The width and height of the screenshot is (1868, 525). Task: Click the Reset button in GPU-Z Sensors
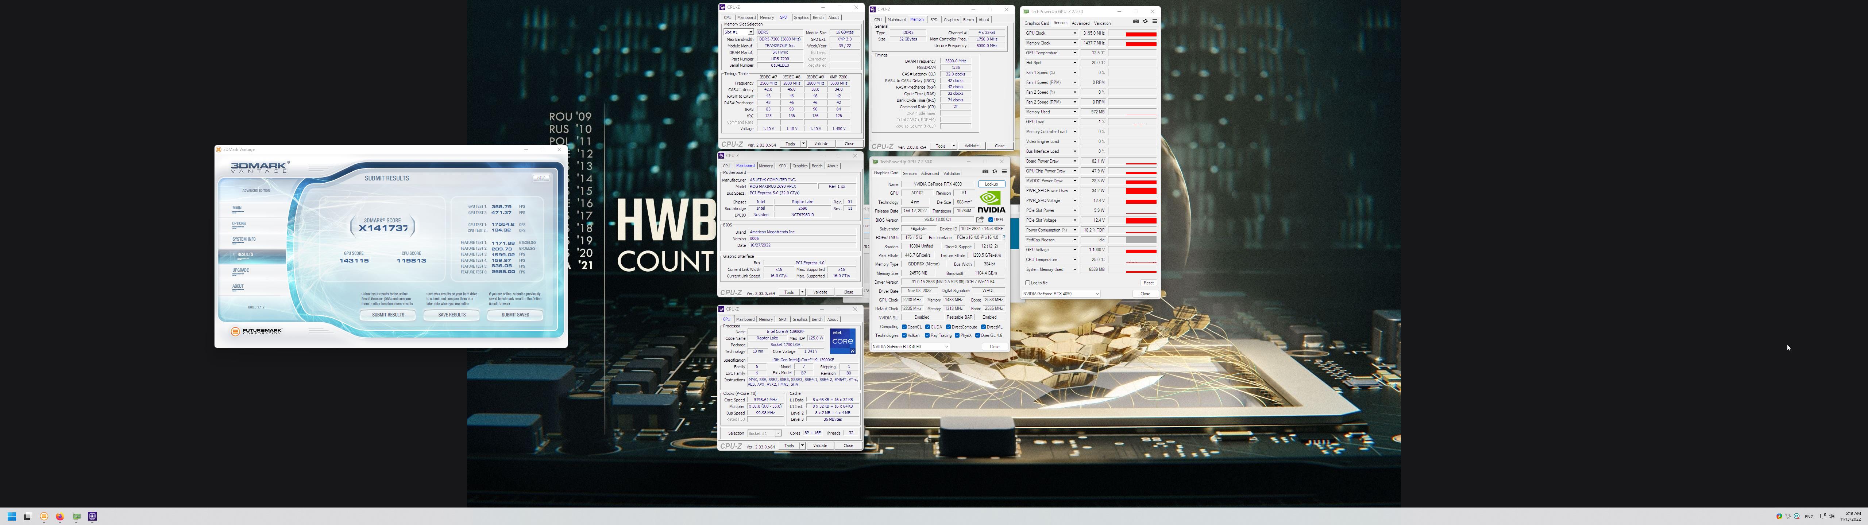coord(1148,283)
